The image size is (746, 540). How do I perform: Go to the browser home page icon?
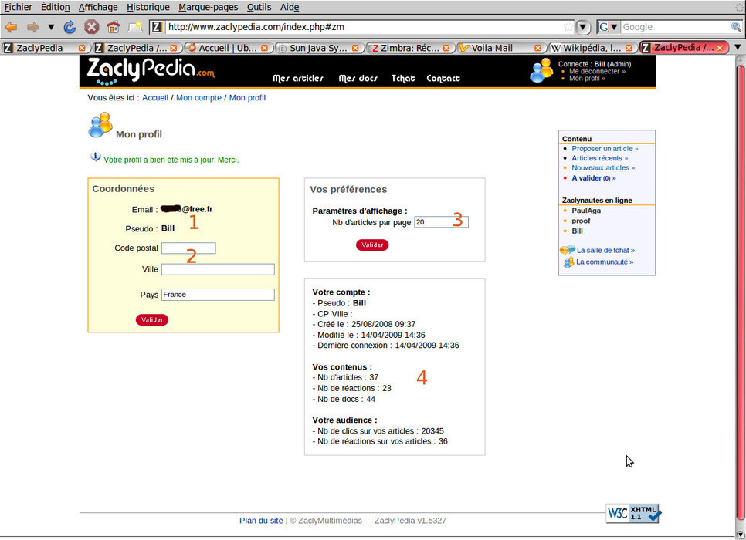click(x=113, y=27)
